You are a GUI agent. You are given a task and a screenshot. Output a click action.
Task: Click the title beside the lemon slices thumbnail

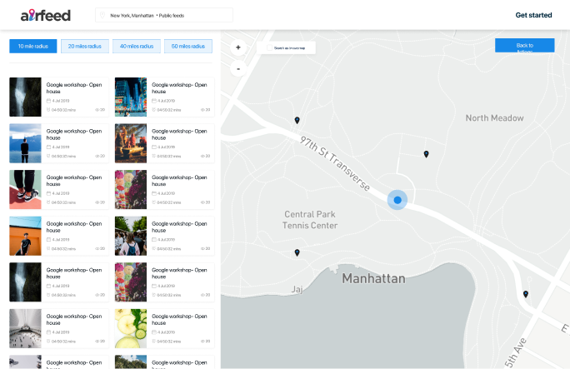click(x=179, y=320)
